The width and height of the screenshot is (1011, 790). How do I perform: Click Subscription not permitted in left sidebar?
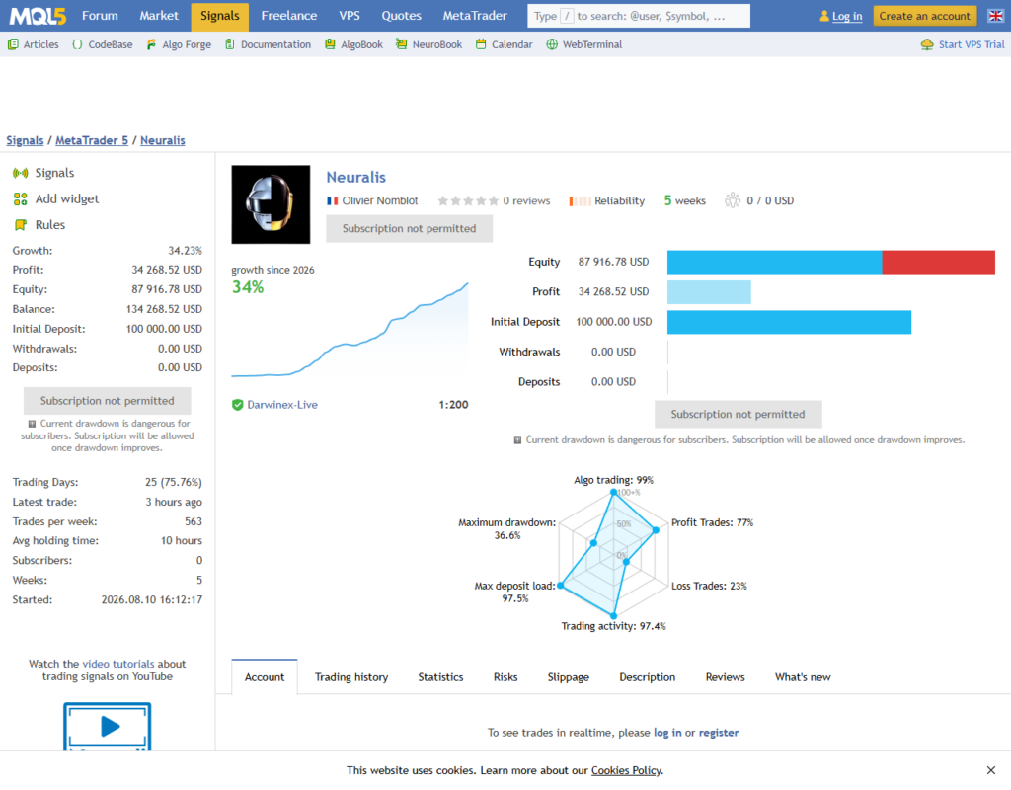107,401
